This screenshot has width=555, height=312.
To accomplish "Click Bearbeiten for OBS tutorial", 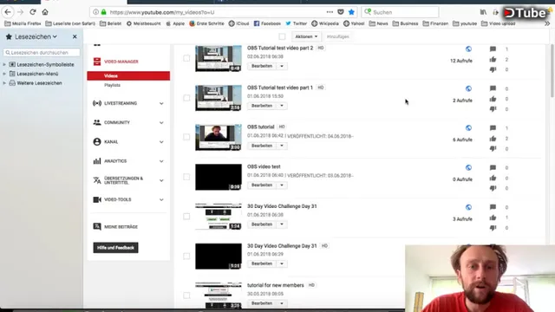I will (x=262, y=146).
